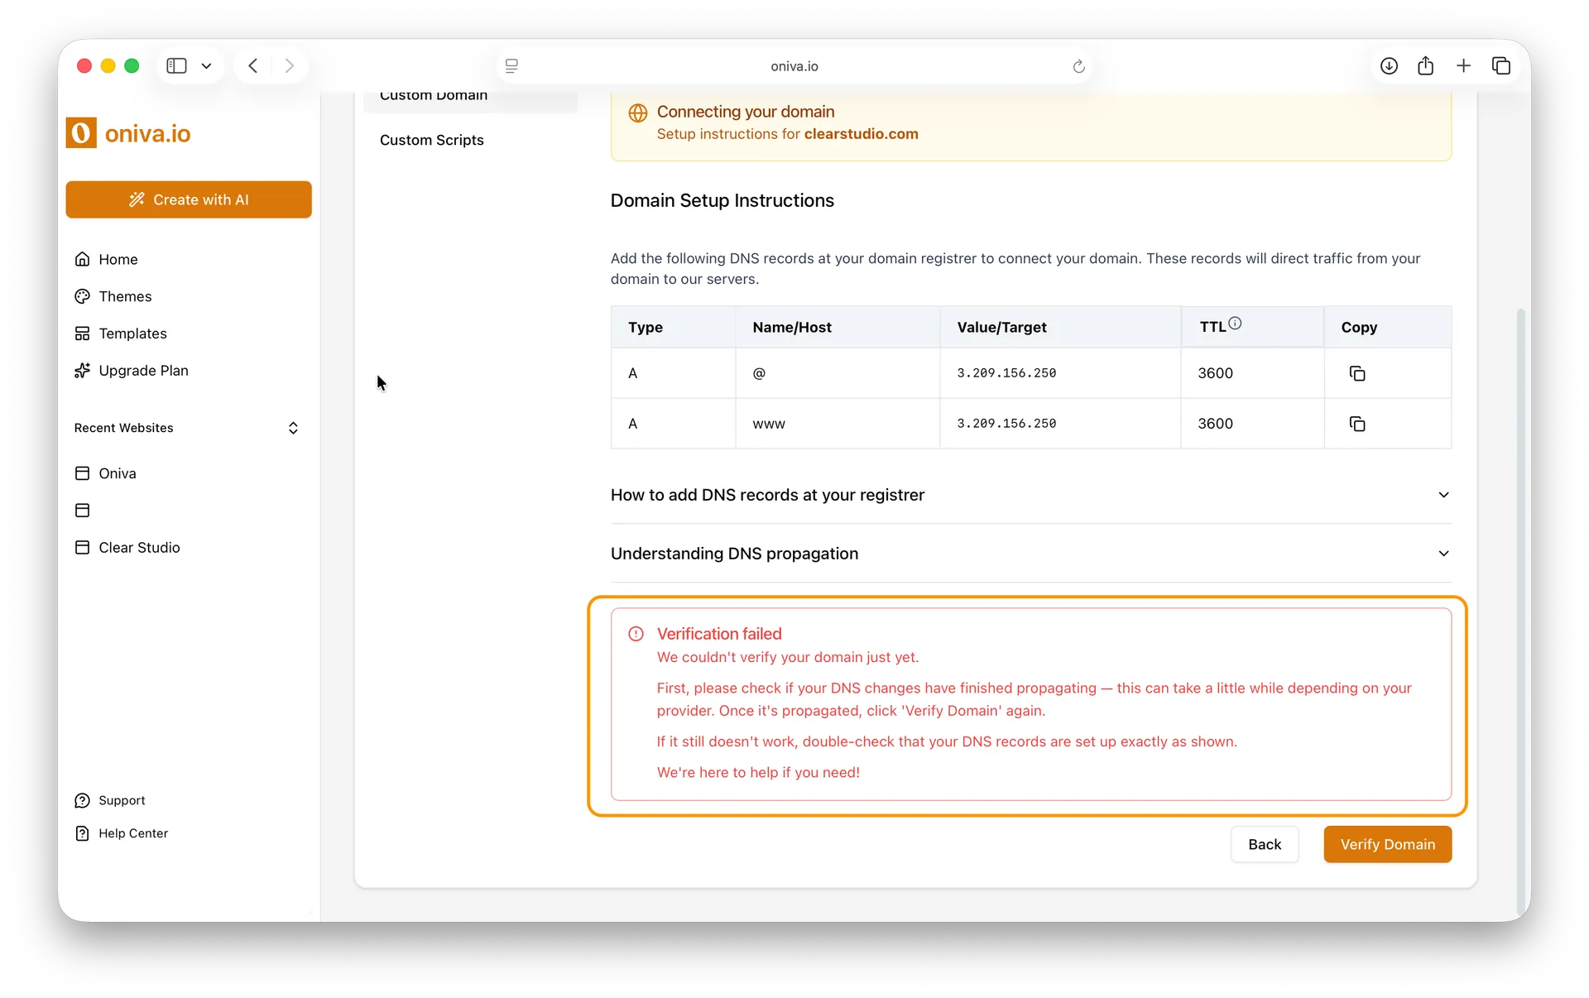Image resolution: width=1589 pixels, height=998 pixels.
Task: Click the Verify Domain button
Action: click(x=1387, y=844)
